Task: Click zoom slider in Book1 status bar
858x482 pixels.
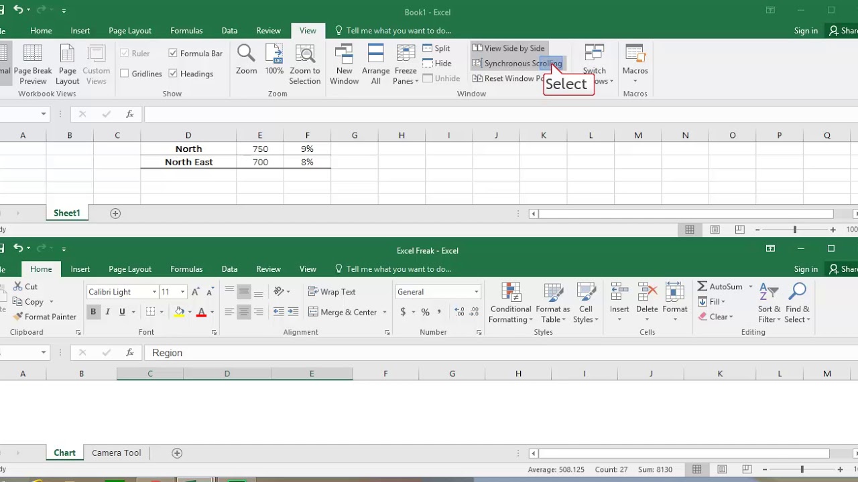Action: 795,230
